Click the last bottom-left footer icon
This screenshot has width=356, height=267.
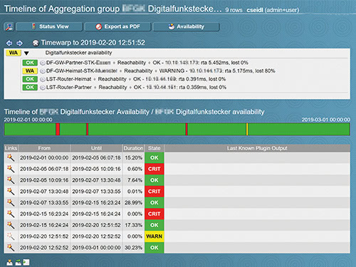coord(26,262)
